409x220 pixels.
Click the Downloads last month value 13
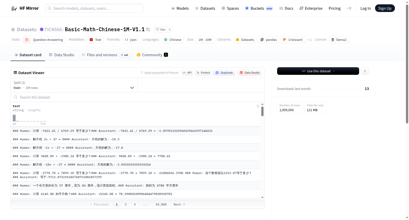pyautogui.click(x=367, y=89)
